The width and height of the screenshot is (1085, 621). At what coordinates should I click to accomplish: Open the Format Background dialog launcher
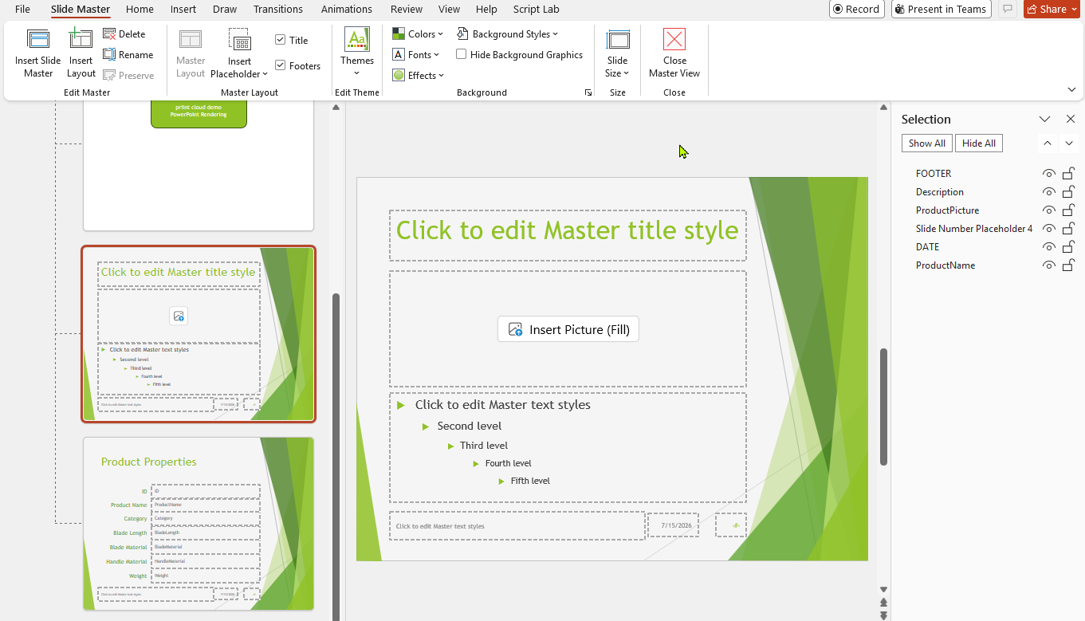[x=588, y=92]
